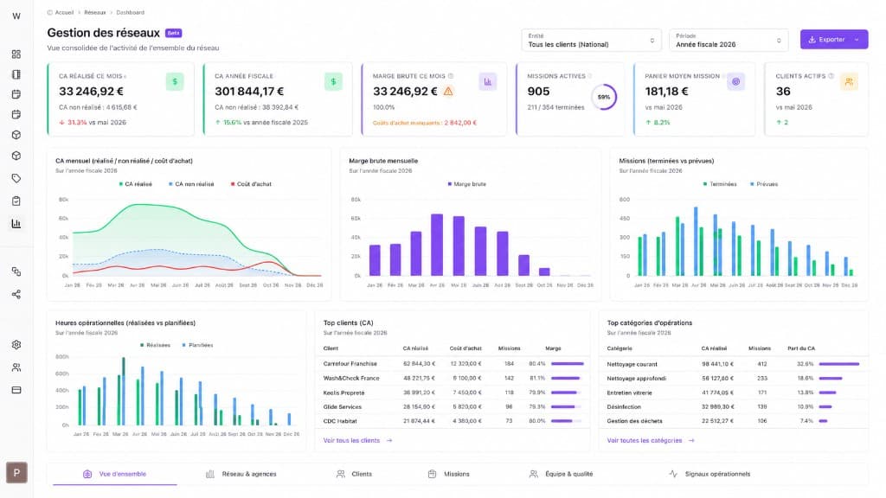Open the book panel icon in sidebar
The height and width of the screenshot is (498, 886).
(16, 74)
